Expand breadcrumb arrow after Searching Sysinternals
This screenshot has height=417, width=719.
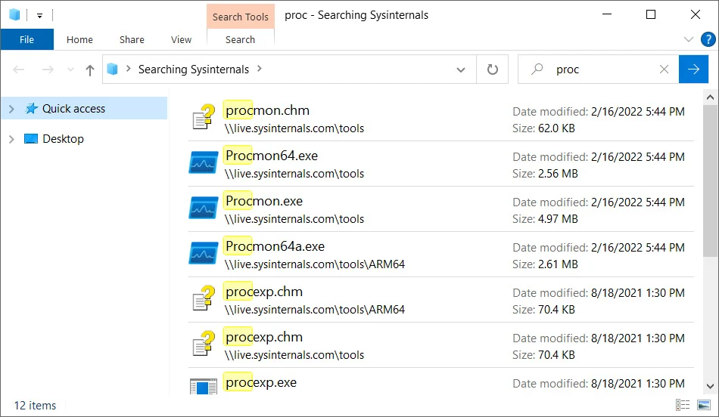(260, 69)
